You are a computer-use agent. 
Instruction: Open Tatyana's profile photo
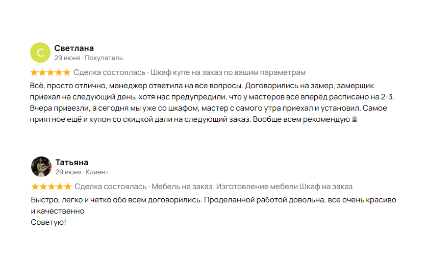point(41,167)
